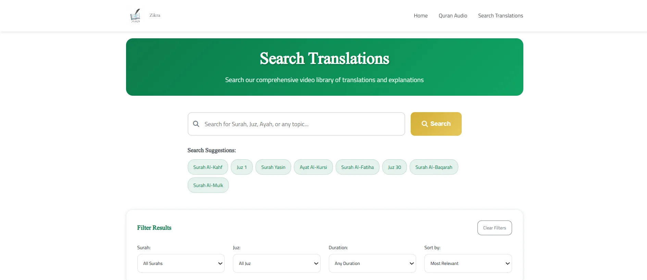Open the All Surahs dropdown
Viewport: 647px width, 280px height.
click(x=181, y=263)
